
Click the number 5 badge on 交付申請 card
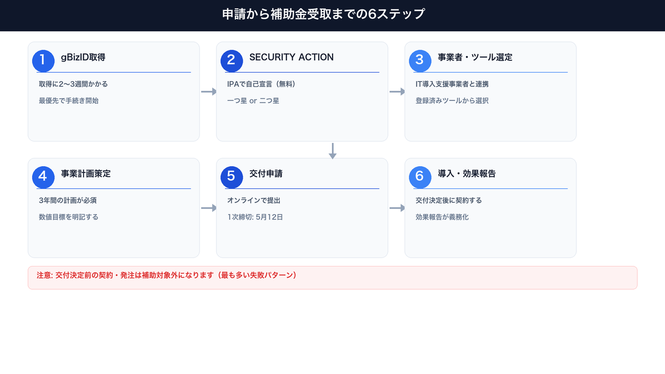tap(232, 177)
